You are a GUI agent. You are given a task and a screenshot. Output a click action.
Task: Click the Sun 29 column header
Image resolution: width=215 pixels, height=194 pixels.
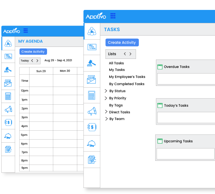(41, 71)
